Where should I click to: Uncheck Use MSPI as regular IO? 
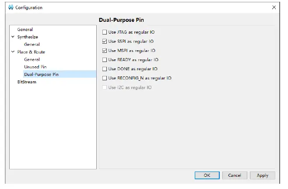(104, 51)
